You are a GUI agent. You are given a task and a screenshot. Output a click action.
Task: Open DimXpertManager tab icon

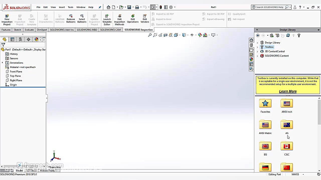tap(28, 39)
